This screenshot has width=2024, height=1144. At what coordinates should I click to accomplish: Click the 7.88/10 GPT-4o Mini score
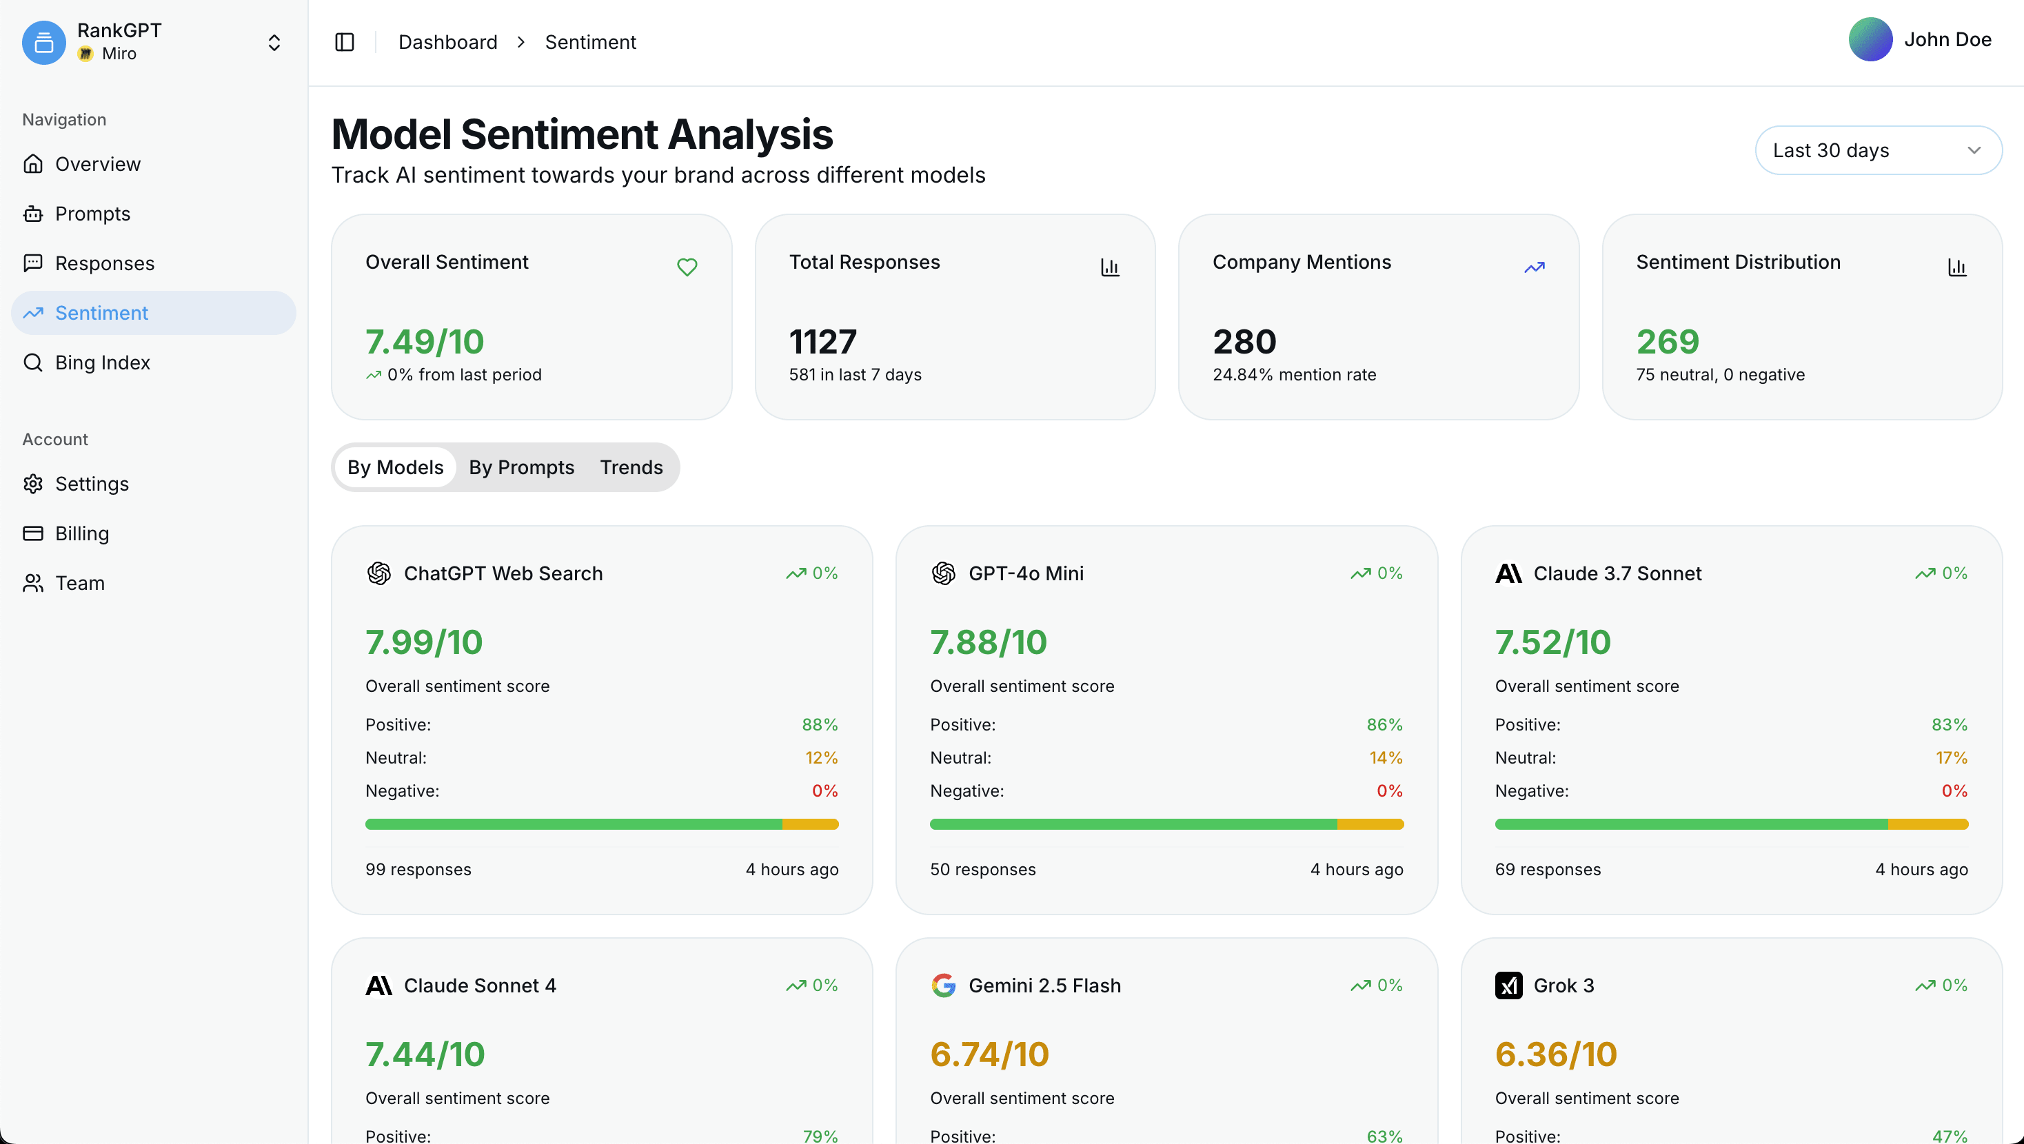point(989,642)
